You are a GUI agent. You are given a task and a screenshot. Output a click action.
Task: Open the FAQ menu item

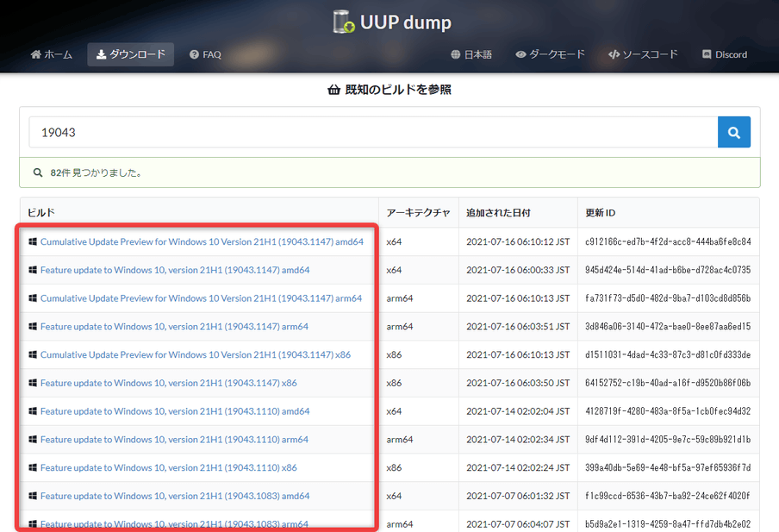pyautogui.click(x=205, y=54)
